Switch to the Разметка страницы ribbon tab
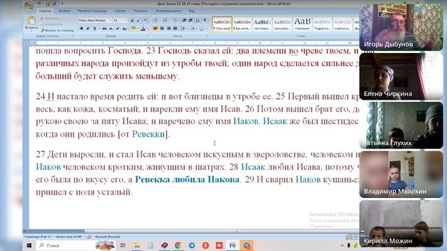The image size is (447, 251). point(93,11)
